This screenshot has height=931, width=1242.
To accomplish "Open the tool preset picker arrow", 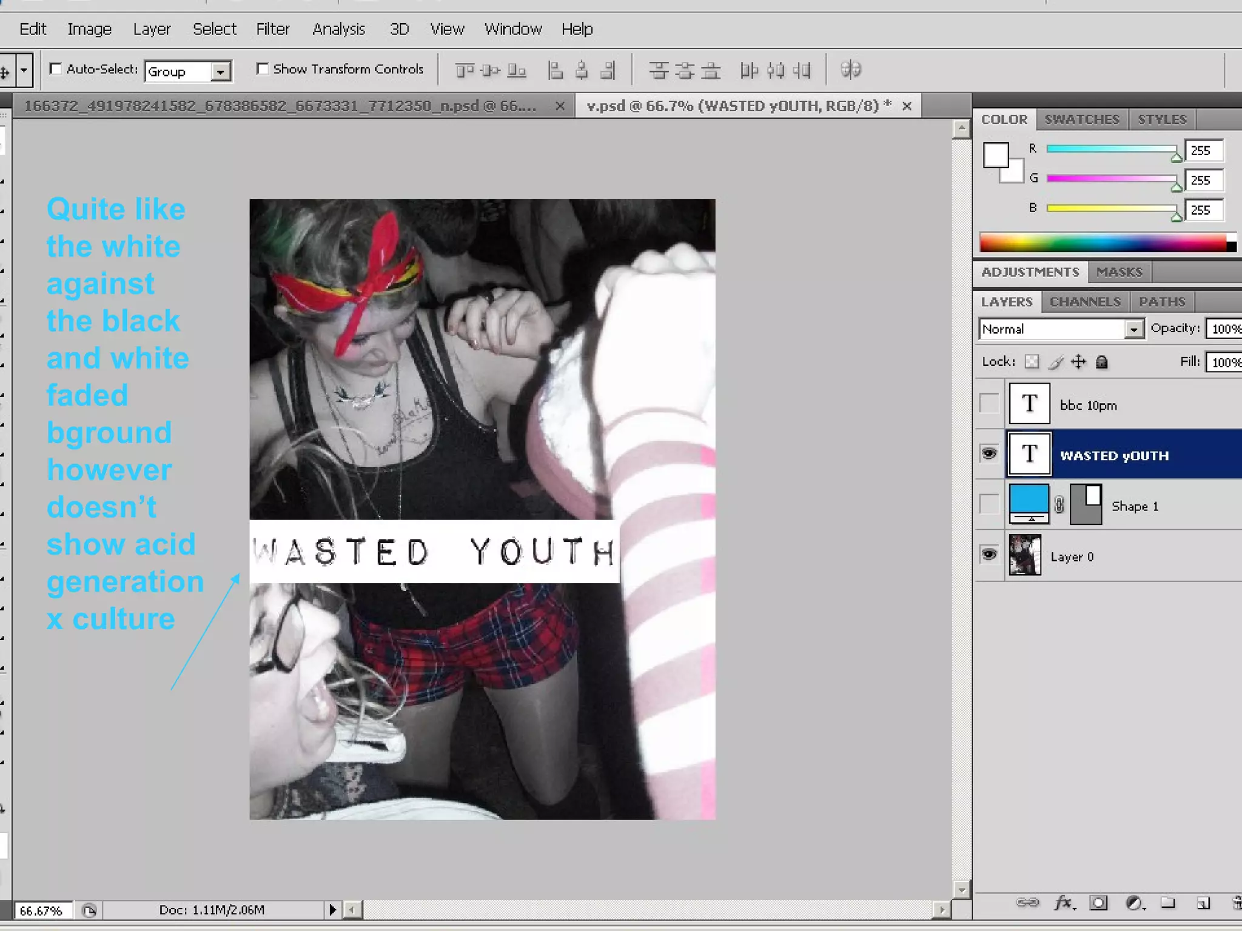I will [x=24, y=70].
